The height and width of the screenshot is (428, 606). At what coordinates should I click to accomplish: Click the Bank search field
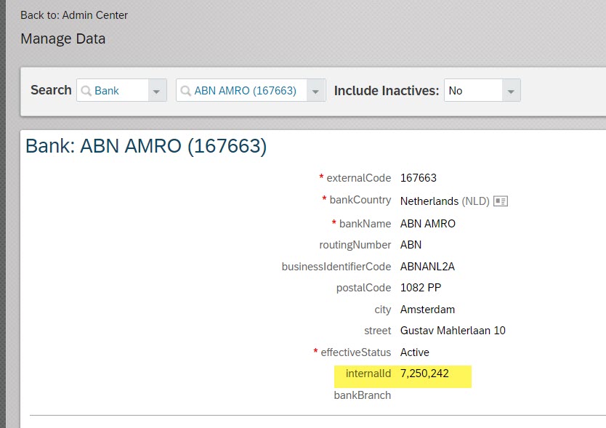tap(121, 91)
